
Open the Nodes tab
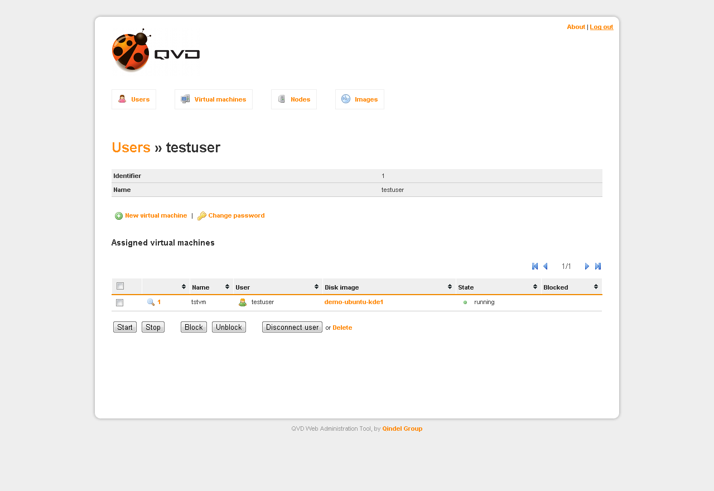click(x=294, y=99)
